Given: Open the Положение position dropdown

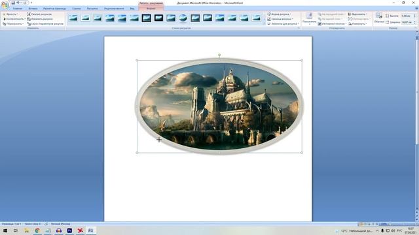Looking at the screenshot, I should [x=309, y=19].
